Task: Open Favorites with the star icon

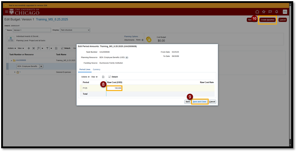Action: pyautogui.click(x=264, y=12)
